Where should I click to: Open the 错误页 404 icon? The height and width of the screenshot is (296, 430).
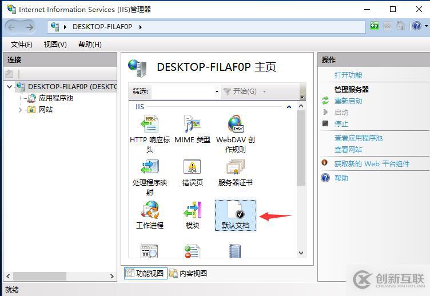(x=192, y=167)
